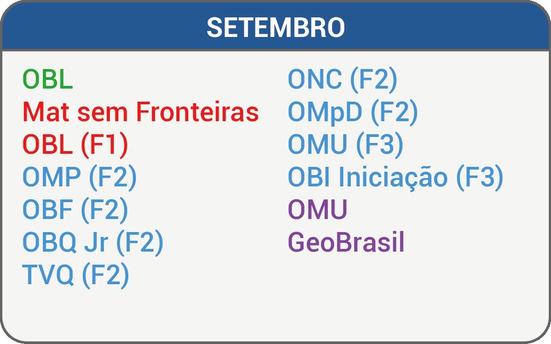Click the purple GeoBrasil entry
The image size is (551, 344).
tap(346, 242)
